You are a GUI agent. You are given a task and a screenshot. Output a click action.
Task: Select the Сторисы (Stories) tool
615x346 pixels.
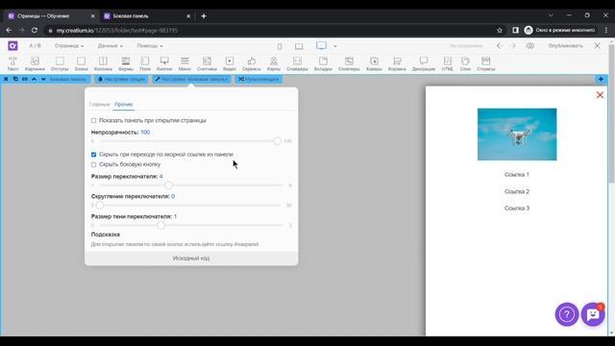(x=485, y=63)
